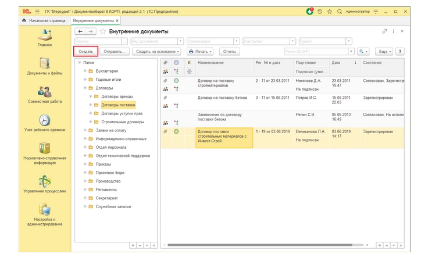Open help with the ? button
Screen dimensions: 446x261
(400, 52)
